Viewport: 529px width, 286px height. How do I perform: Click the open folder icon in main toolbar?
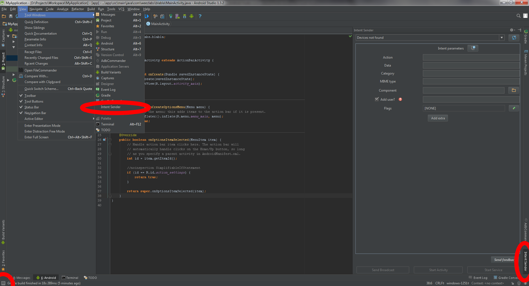[4, 16]
